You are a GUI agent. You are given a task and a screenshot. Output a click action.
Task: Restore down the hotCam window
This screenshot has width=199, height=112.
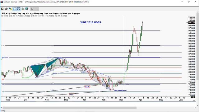point(189,2)
